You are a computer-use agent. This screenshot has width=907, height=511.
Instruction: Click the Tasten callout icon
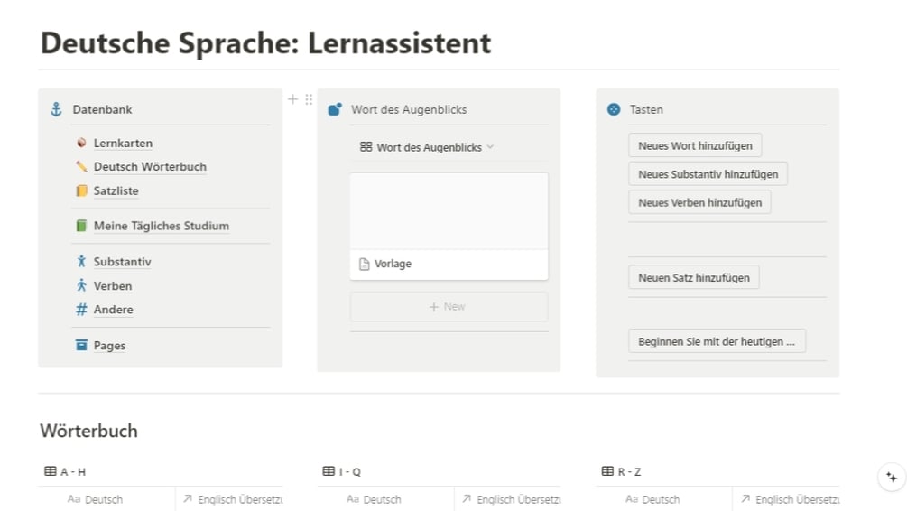614,109
